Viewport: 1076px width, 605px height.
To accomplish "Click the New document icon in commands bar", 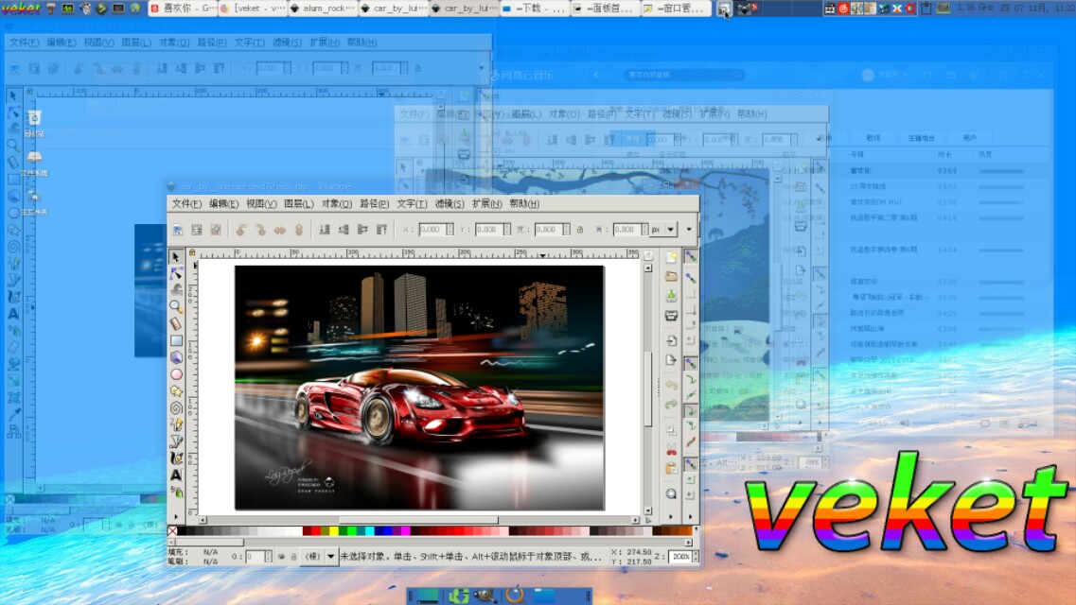I will point(671,257).
